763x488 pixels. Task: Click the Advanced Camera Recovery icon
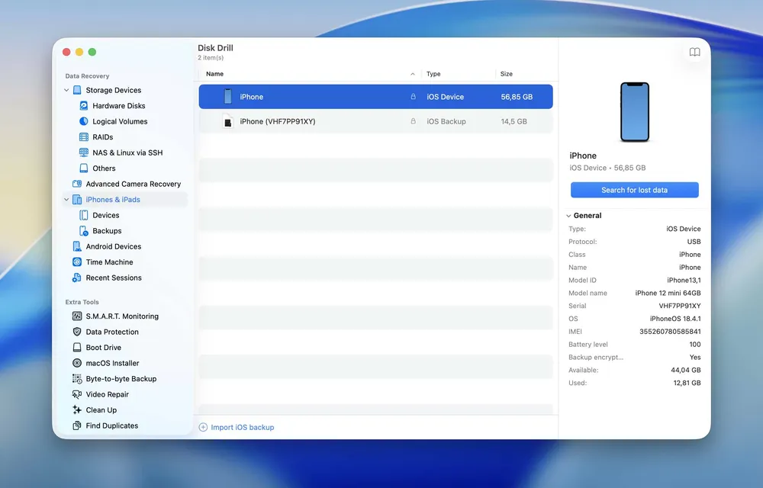(x=77, y=184)
